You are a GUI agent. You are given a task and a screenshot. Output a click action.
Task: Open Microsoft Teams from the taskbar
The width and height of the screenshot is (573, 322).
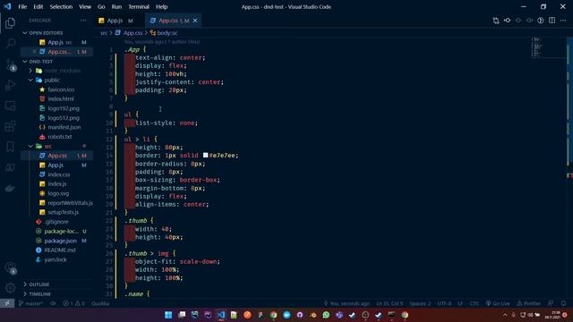[x=339, y=315]
